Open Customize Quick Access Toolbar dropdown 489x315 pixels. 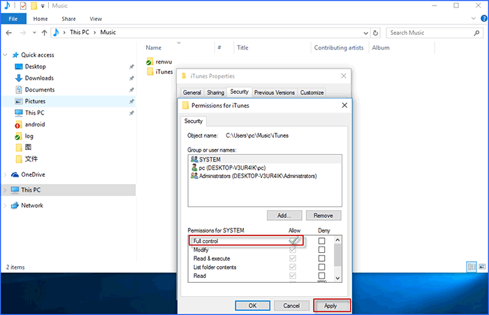click(43, 6)
